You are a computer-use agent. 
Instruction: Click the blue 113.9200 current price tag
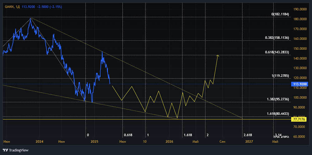tap(300, 84)
